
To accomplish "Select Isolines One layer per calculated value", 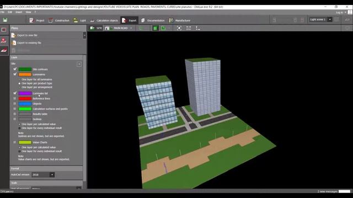I will (19, 124).
